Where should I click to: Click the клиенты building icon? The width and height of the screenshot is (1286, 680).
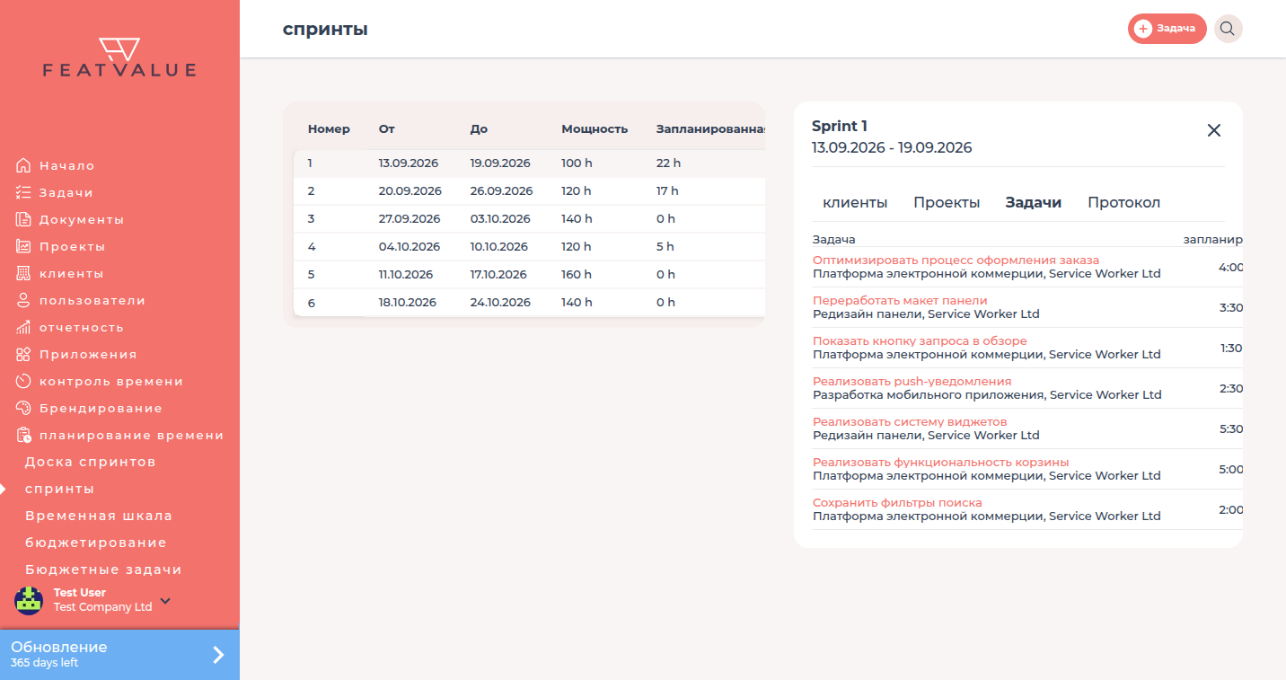pyautogui.click(x=24, y=273)
